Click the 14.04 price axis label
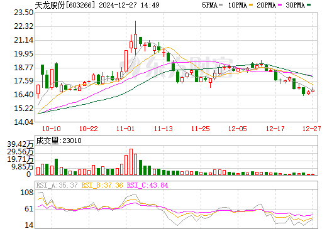 (x=23, y=122)
